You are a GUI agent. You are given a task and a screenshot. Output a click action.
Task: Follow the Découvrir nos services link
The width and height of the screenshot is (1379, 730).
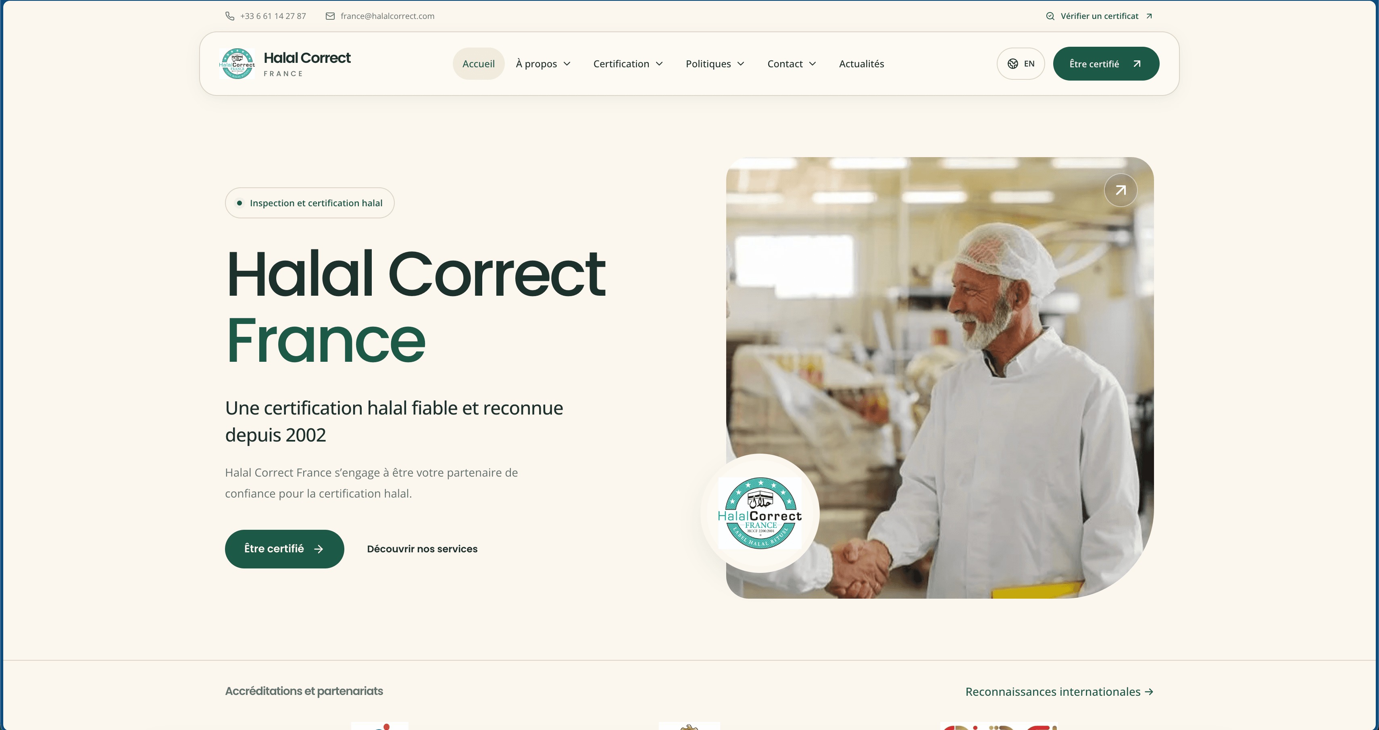coord(422,549)
